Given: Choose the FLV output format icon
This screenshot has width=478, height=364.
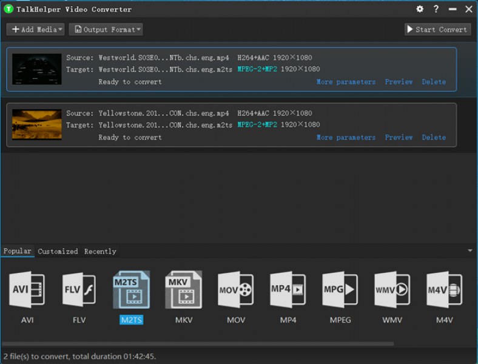Looking at the screenshot, I should click(x=79, y=291).
